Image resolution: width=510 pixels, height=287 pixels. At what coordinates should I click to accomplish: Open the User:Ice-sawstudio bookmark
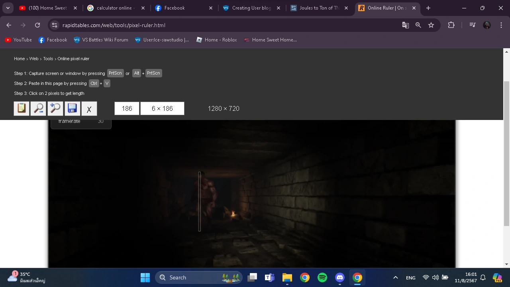coord(162,40)
